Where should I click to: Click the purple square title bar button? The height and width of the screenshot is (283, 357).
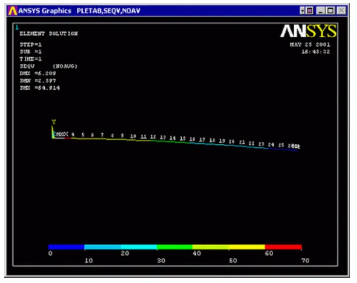[309, 10]
